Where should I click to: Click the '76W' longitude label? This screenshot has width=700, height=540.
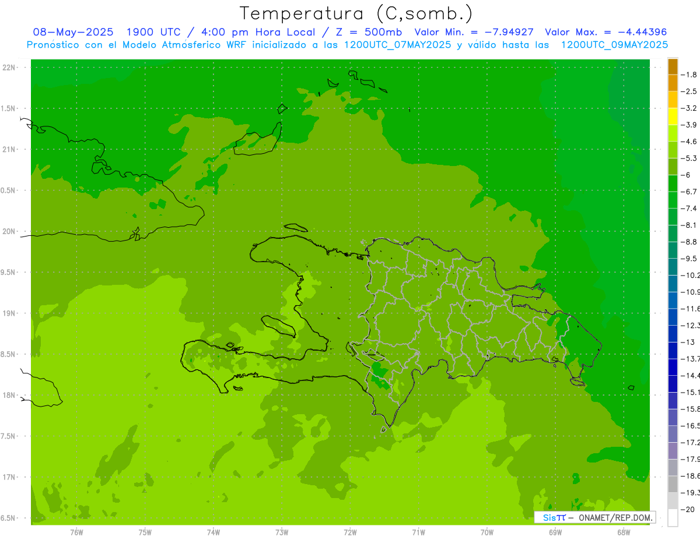pyautogui.click(x=76, y=532)
